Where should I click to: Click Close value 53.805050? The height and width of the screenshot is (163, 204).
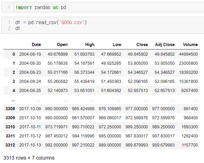click(x=138, y=63)
